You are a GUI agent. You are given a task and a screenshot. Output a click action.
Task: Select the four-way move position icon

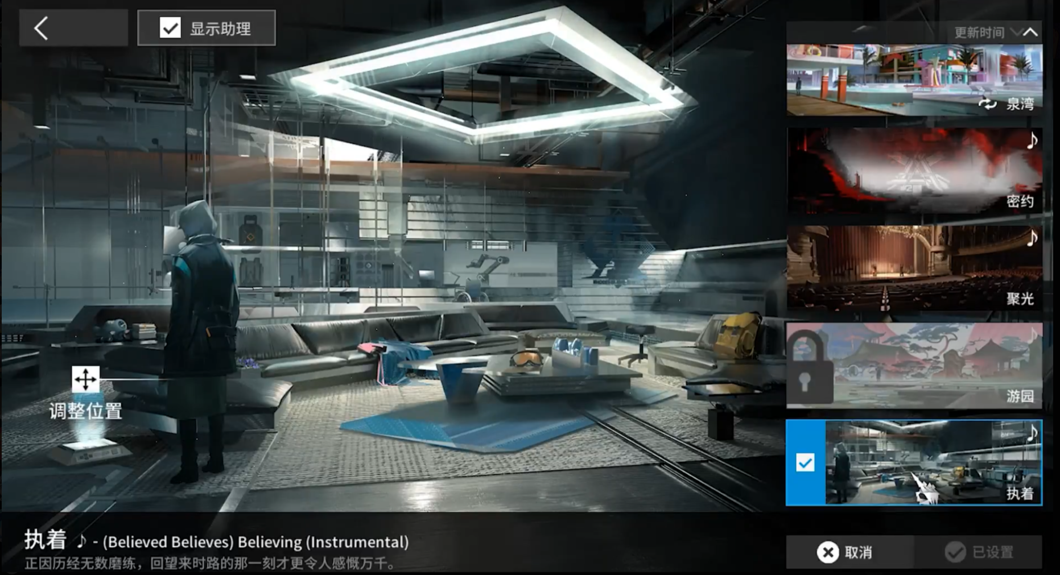tap(85, 379)
